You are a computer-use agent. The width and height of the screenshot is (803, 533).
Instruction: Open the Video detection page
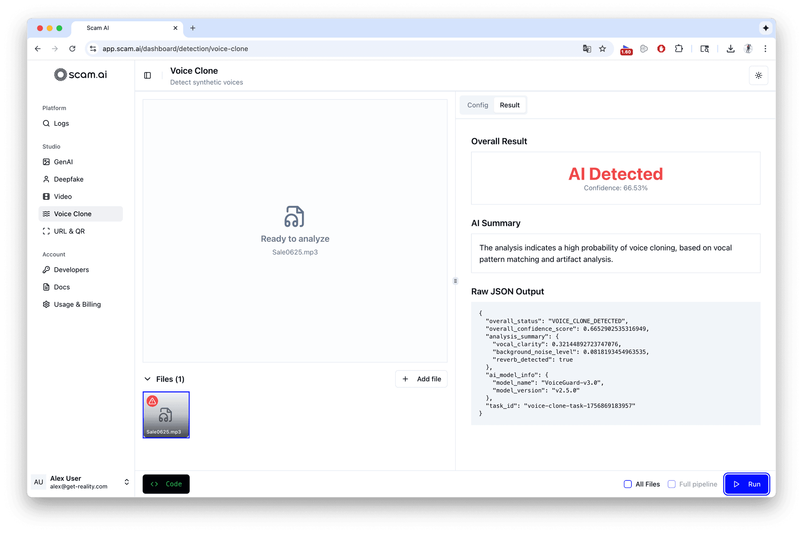tap(63, 197)
